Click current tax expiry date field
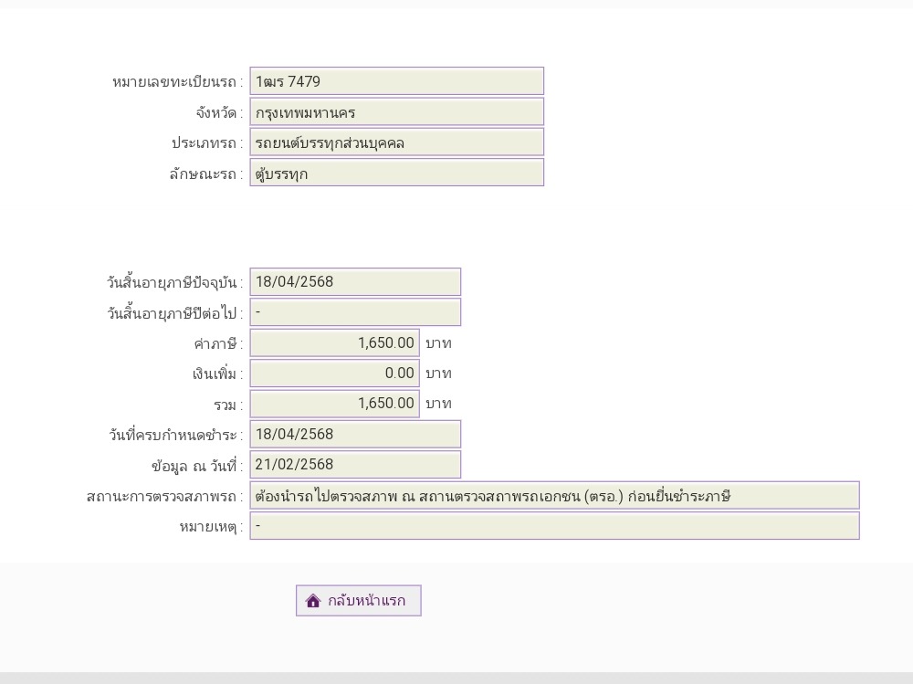The height and width of the screenshot is (684, 913). tap(355, 282)
